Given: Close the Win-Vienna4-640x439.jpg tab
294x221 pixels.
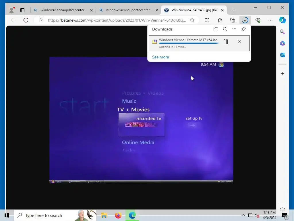Looking at the screenshot, I should click(x=222, y=10).
